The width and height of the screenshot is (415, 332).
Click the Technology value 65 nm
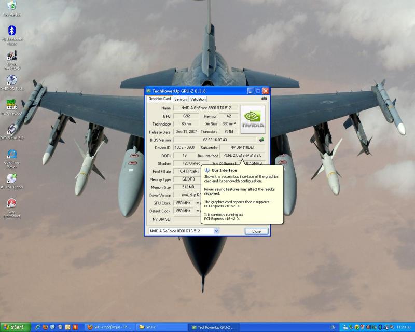186,123
